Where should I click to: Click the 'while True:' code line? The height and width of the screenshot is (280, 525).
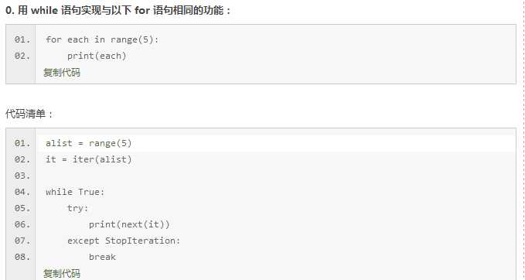pyautogui.click(x=75, y=192)
